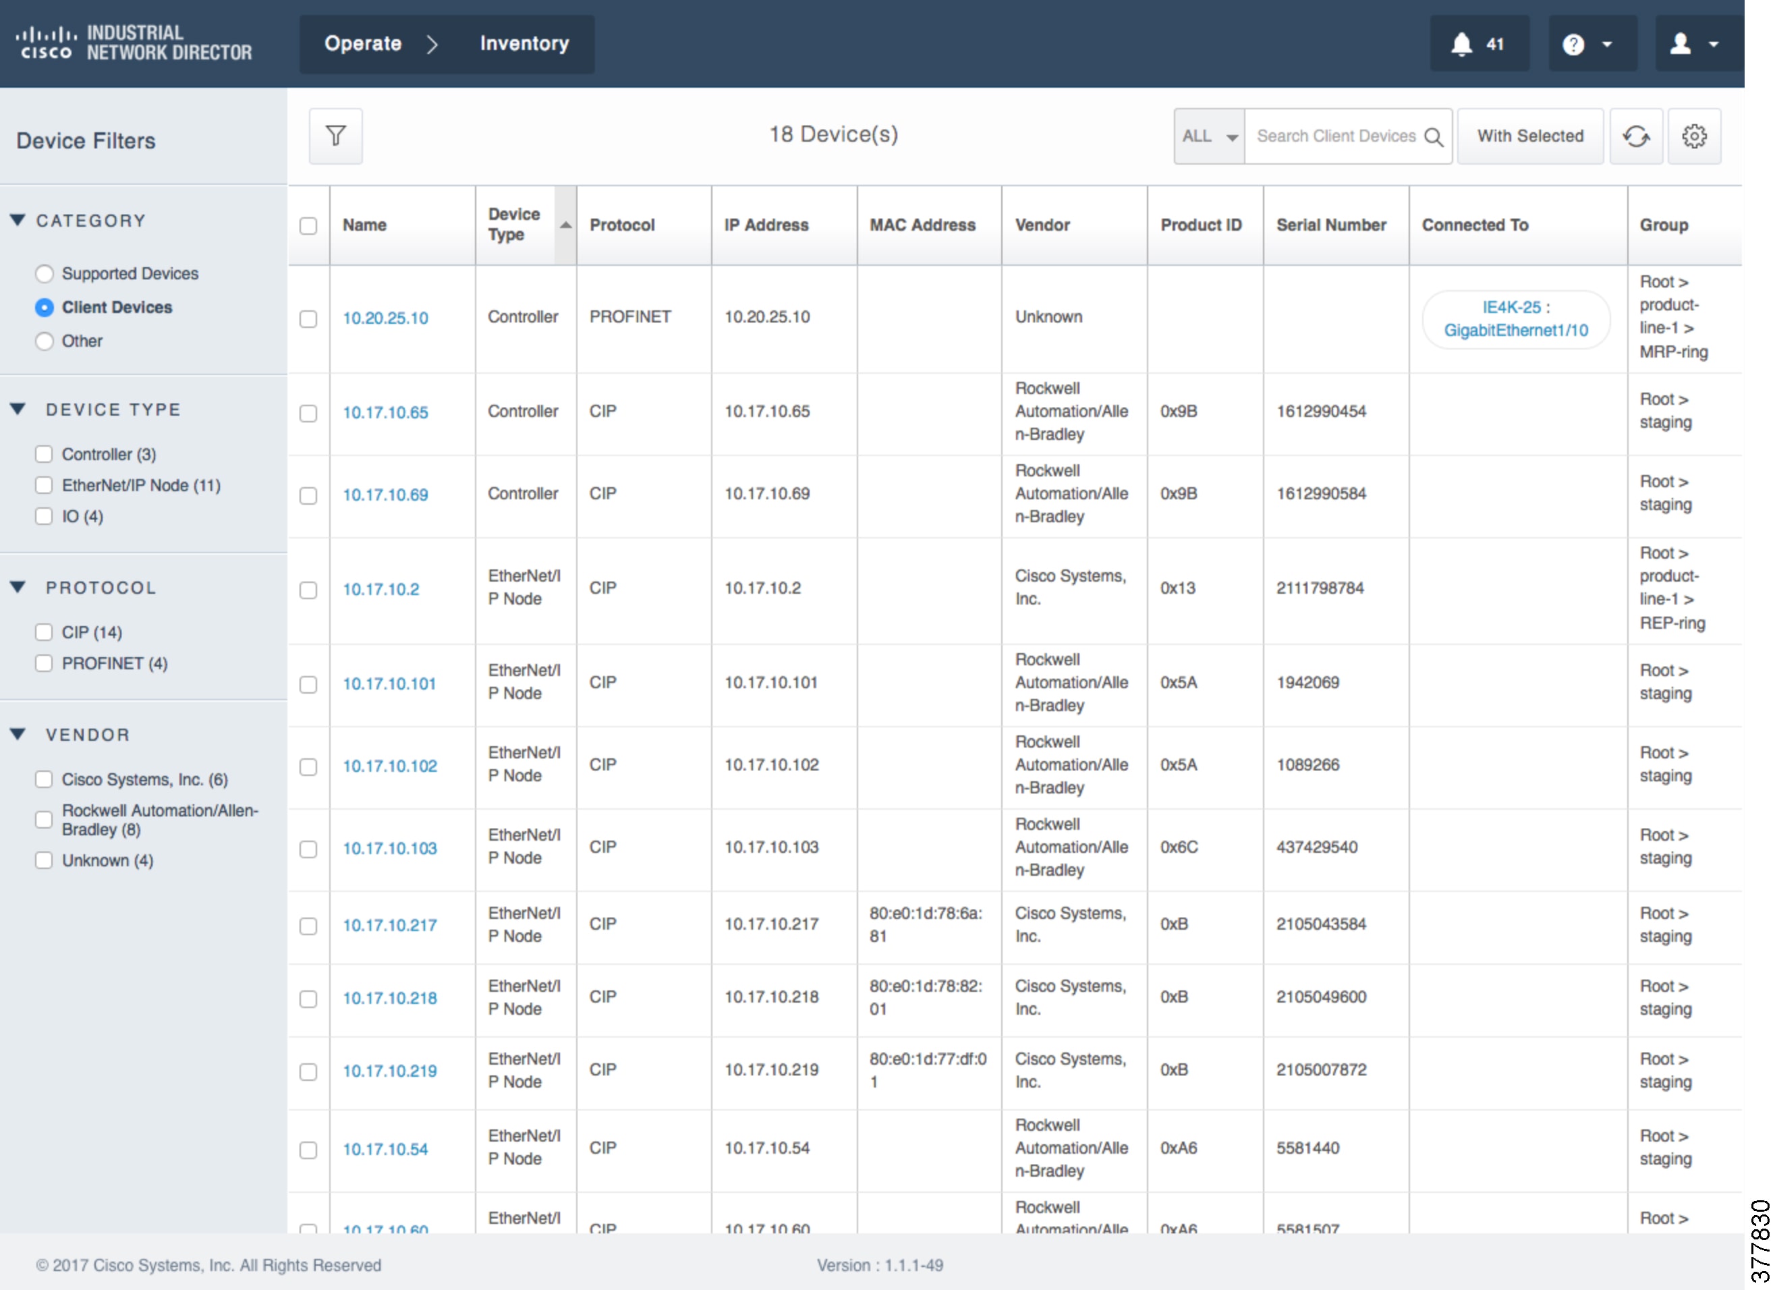This screenshot has width=1775, height=1290.
Task: Select the Client Devices radio option
Action: point(45,308)
